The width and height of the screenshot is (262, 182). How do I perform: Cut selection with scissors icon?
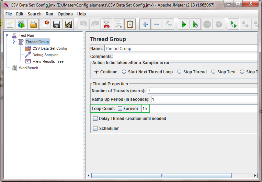pyautogui.click(x=106, y=24)
